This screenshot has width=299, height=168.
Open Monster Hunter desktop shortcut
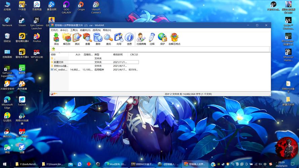point(288,55)
